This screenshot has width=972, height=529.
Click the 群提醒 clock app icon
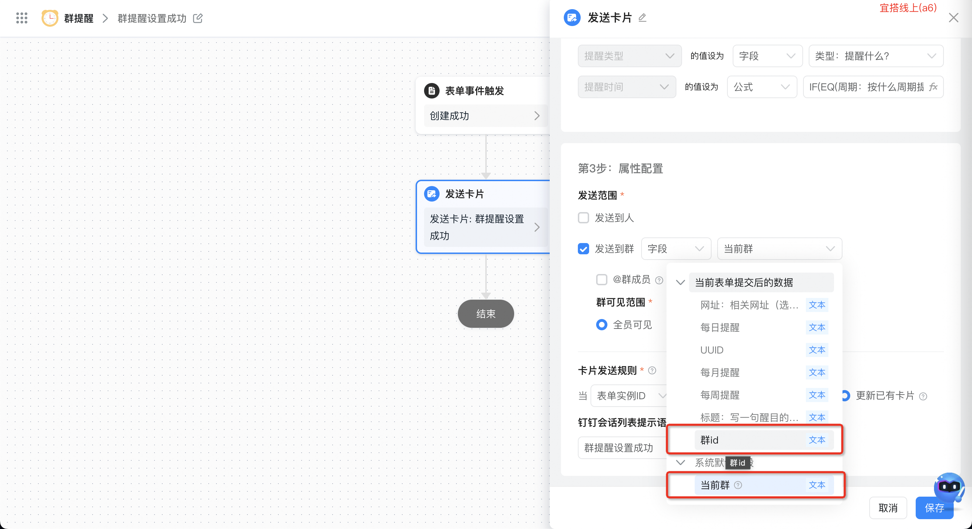50,18
